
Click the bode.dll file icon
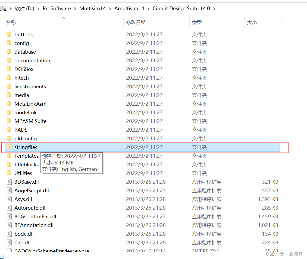coord(9,234)
